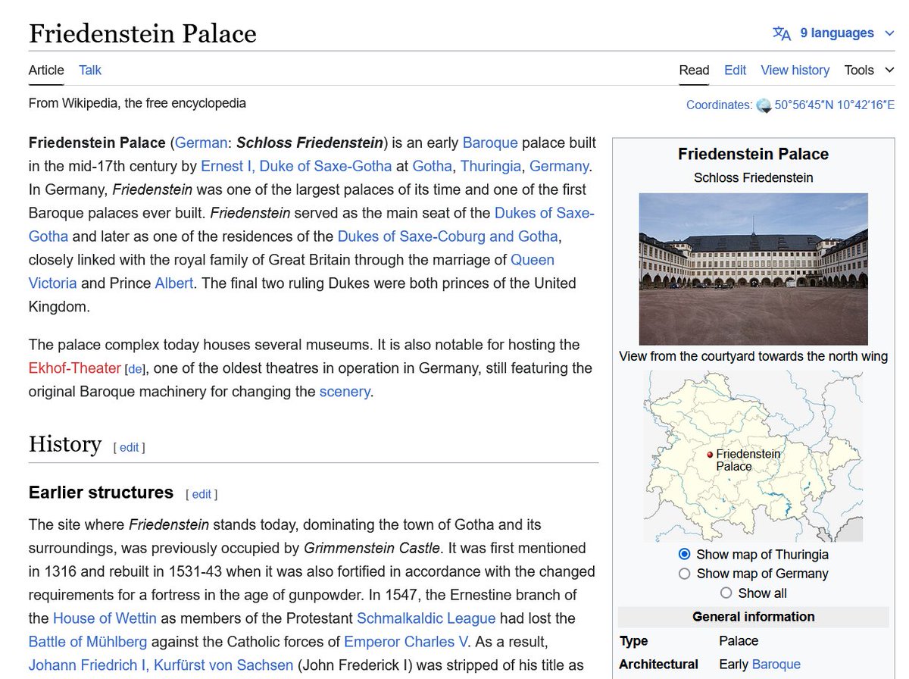Follow the Gotha town link
The height and width of the screenshot is (679, 909).
pyautogui.click(x=433, y=166)
